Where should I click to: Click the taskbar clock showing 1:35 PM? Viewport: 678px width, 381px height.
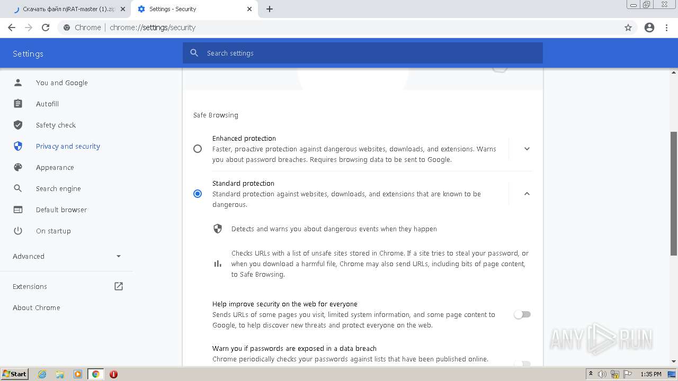(650, 374)
